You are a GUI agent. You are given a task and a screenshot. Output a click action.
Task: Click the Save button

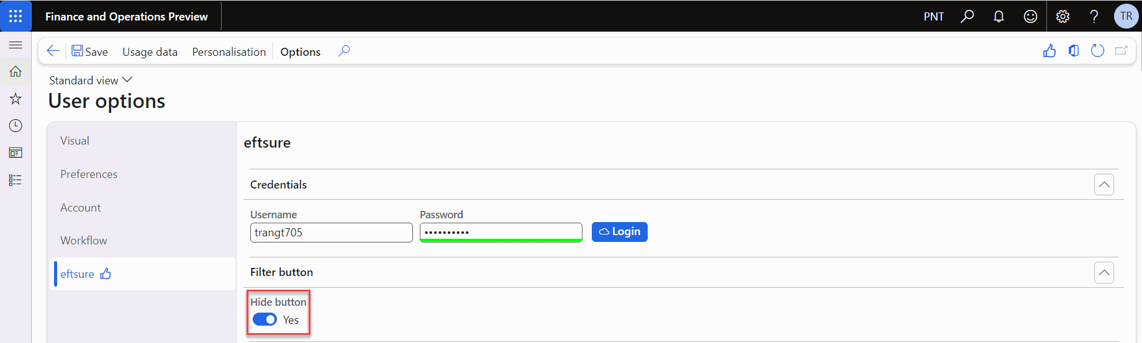coord(89,51)
